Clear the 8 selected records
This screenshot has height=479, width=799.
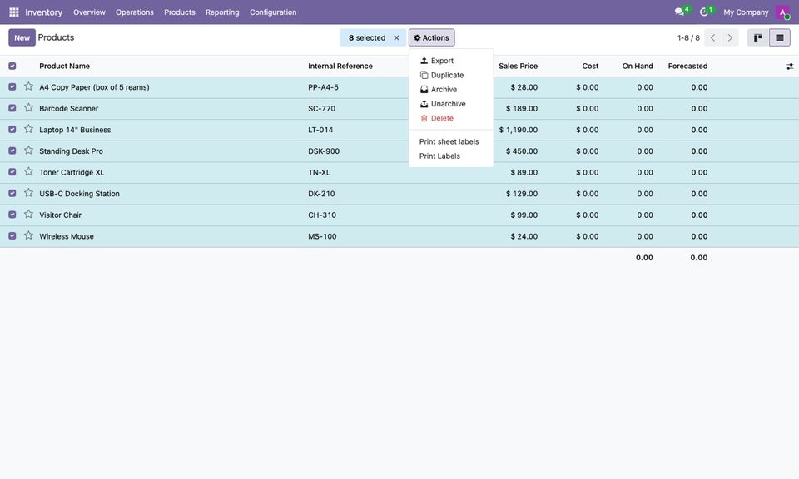coord(396,37)
